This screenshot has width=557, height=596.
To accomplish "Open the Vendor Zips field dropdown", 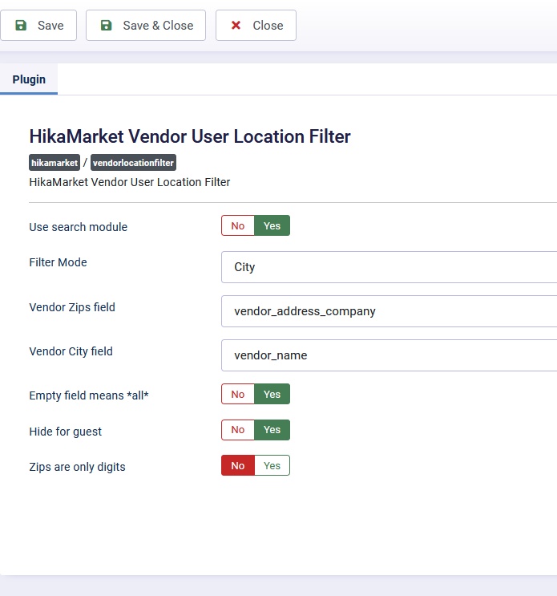I will point(389,311).
